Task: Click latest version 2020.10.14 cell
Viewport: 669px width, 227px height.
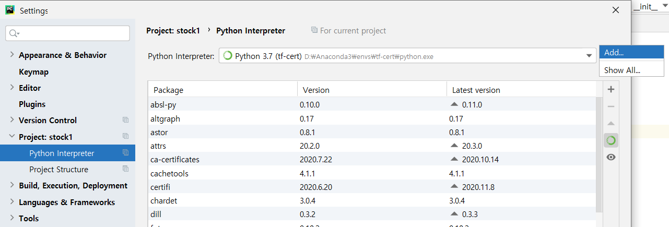Action: (x=480, y=159)
